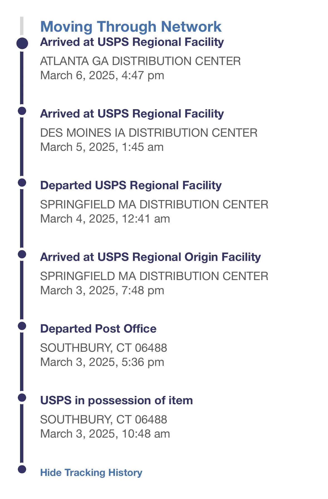Click the Arrived at USPS Regional Origin Facility title
Viewport: 328px width, 499px height.
click(x=151, y=257)
